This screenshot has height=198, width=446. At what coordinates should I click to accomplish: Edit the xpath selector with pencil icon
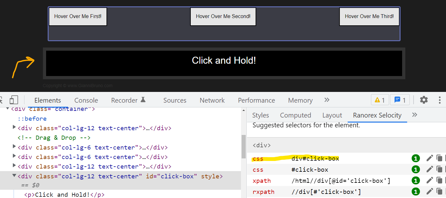(430, 181)
